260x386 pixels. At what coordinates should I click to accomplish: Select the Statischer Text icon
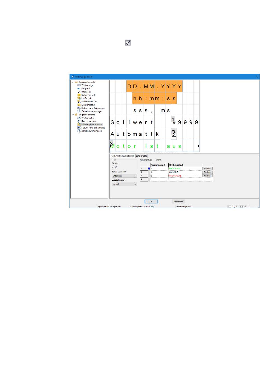point(79,95)
